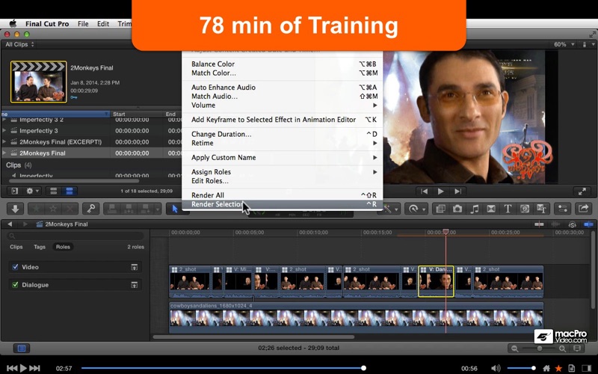
Task: Open the Photos browser camera icon
Action: pyautogui.click(x=457, y=209)
